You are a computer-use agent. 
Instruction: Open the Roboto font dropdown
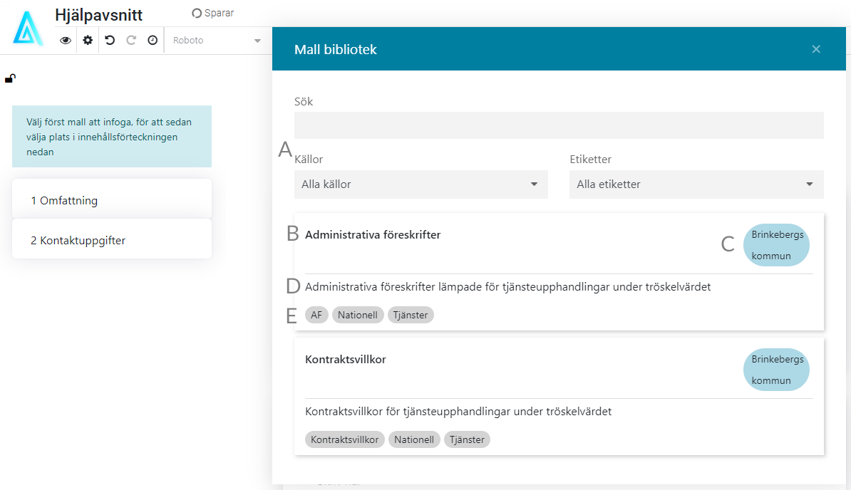[x=217, y=41]
